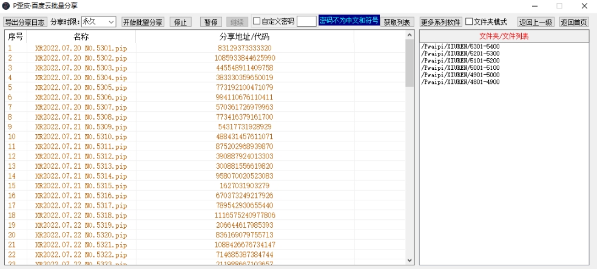Select row XR2022.07.20 NO.5303.pip
Screen dimensions: 597x269
tap(205, 68)
